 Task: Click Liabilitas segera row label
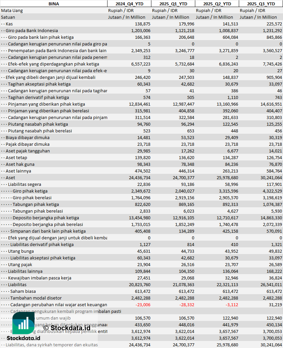point(25,185)
